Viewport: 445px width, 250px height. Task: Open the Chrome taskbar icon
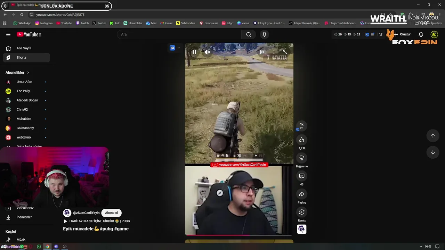click(x=48, y=247)
